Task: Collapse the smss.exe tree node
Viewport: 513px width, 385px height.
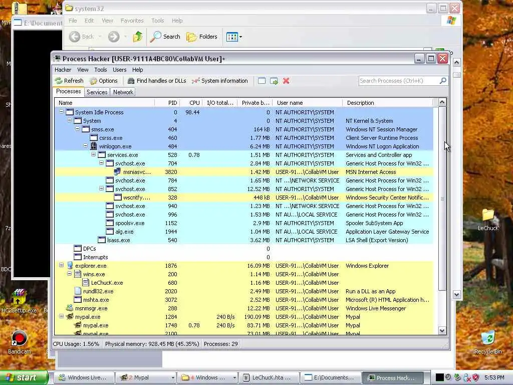Action: [77, 129]
